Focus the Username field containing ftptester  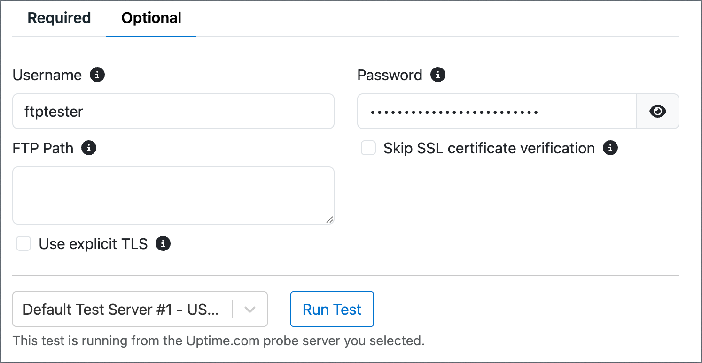pos(173,111)
